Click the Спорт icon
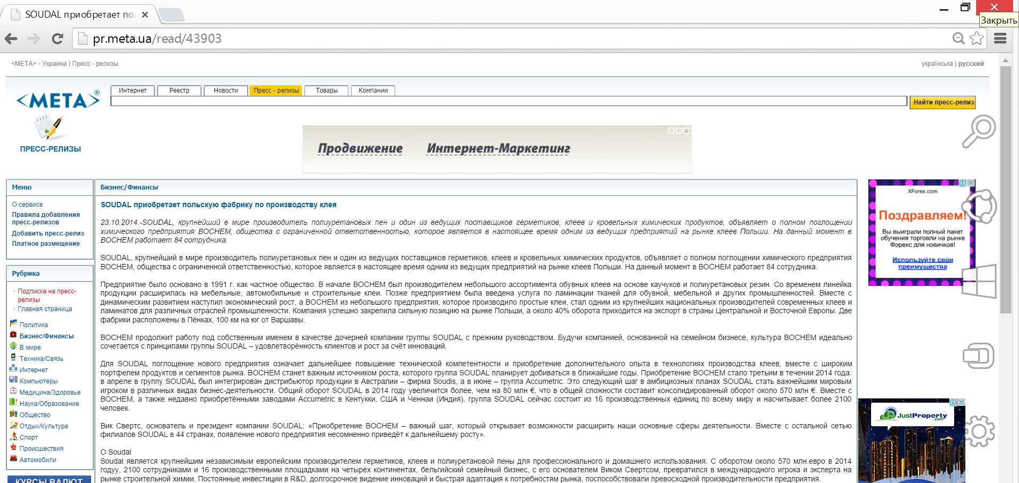1019x483 pixels. pyautogui.click(x=13, y=436)
